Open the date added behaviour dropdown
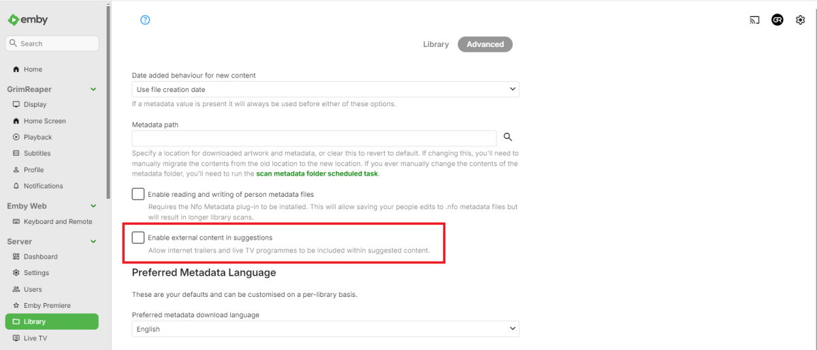817x350 pixels. [x=325, y=89]
